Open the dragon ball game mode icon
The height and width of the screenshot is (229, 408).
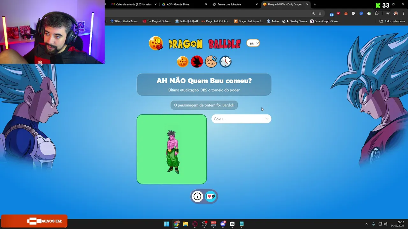(x=183, y=61)
